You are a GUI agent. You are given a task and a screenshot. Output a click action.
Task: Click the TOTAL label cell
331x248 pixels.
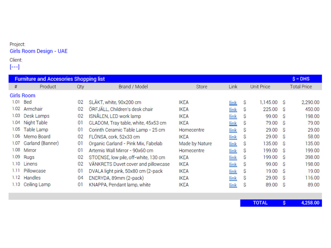pyautogui.click(x=260, y=203)
